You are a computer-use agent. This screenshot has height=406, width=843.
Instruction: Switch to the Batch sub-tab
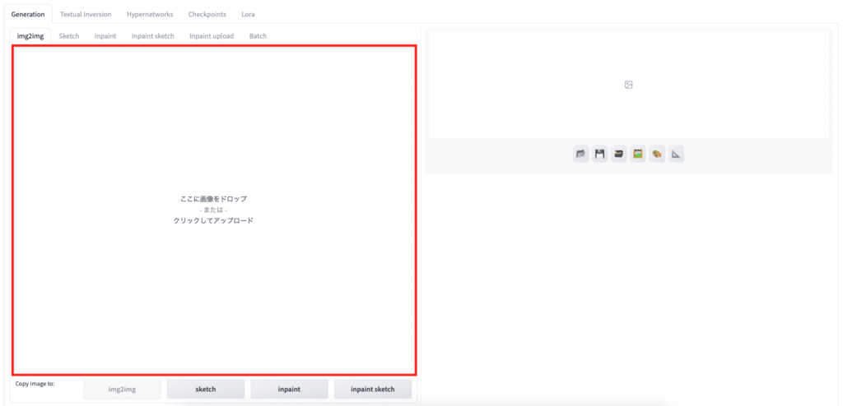point(258,36)
